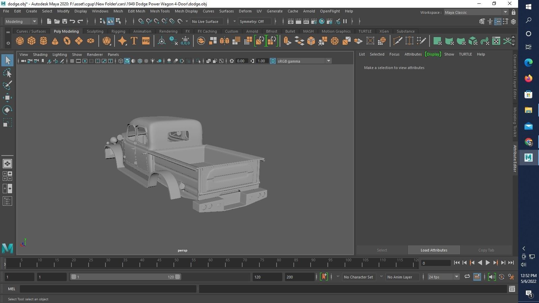Select the single-pane layout icon

tap(7, 164)
